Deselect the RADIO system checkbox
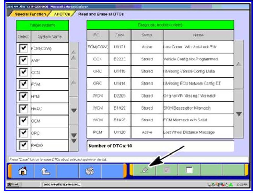 click(24, 145)
